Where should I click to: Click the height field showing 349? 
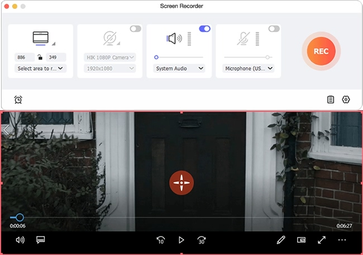(x=56, y=57)
